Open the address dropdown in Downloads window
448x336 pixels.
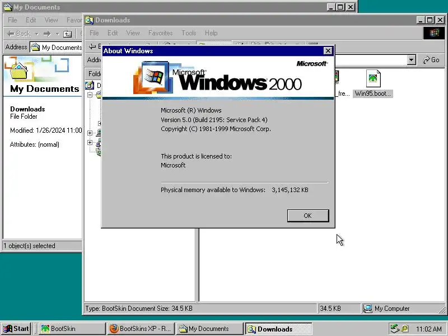coord(411,60)
